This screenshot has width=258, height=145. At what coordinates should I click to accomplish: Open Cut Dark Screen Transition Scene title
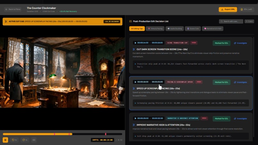click(x=162, y=49)
